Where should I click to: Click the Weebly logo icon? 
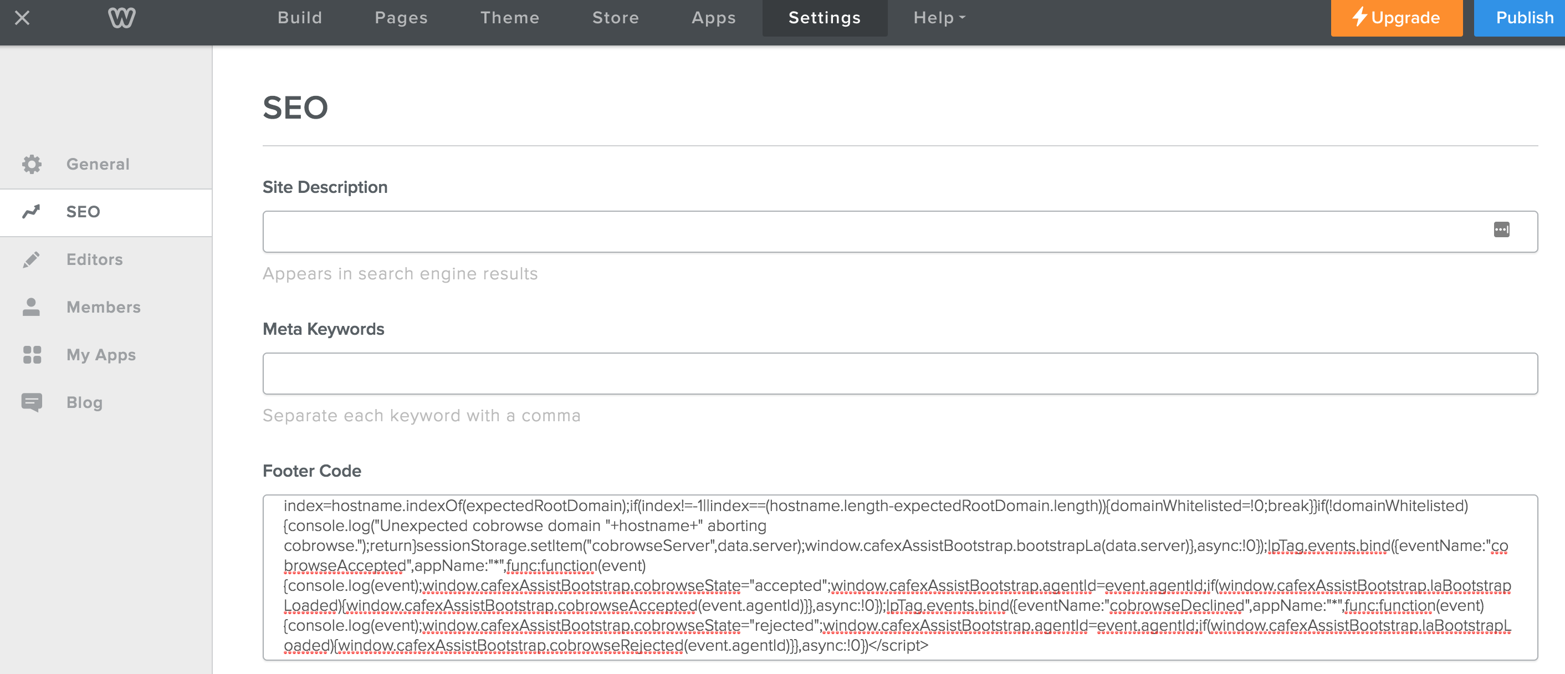(121, 18)
